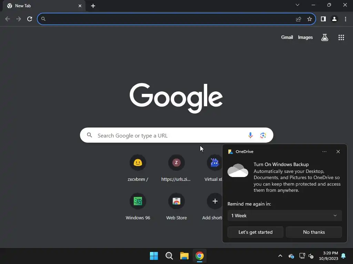Click the Turn On Windows Backup title
Screen dimensions: 353x264
point(281,164)
